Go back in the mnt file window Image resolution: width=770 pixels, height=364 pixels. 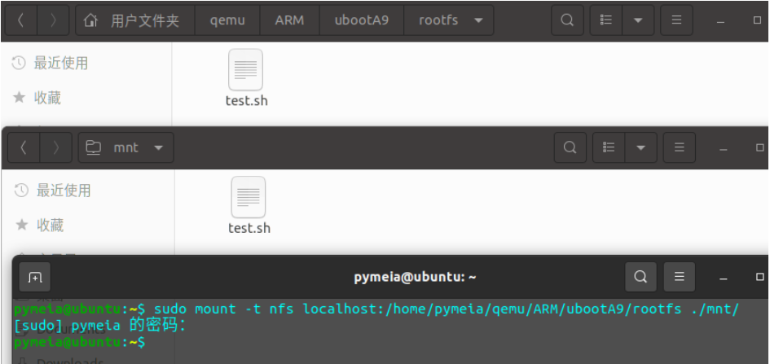tap(23, 147)
